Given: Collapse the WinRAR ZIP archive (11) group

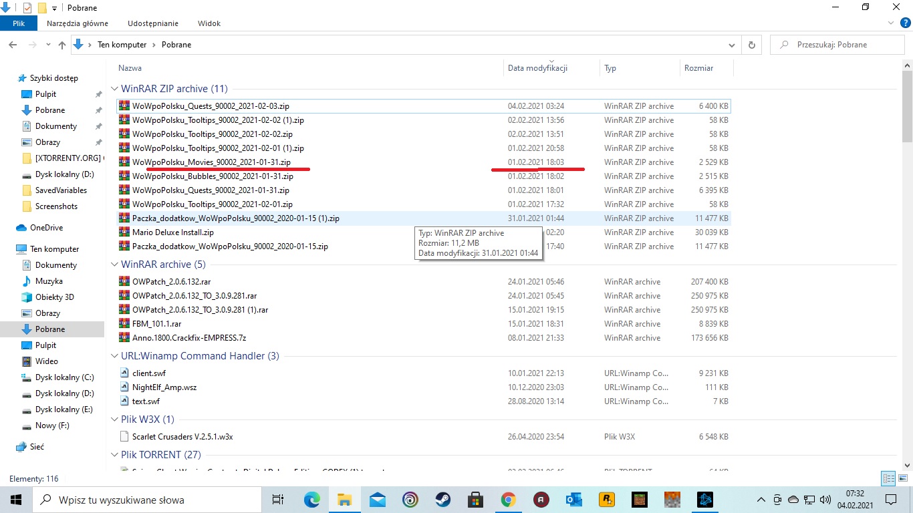Looking at the screenshot, I should pos(114,89).
